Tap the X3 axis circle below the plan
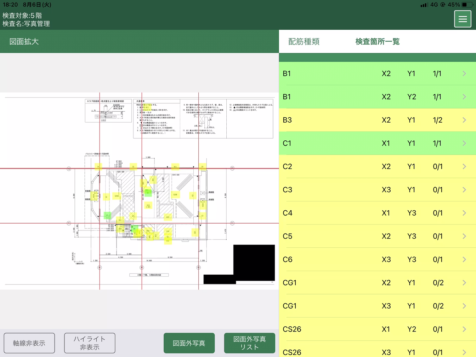 click(198, 268)
